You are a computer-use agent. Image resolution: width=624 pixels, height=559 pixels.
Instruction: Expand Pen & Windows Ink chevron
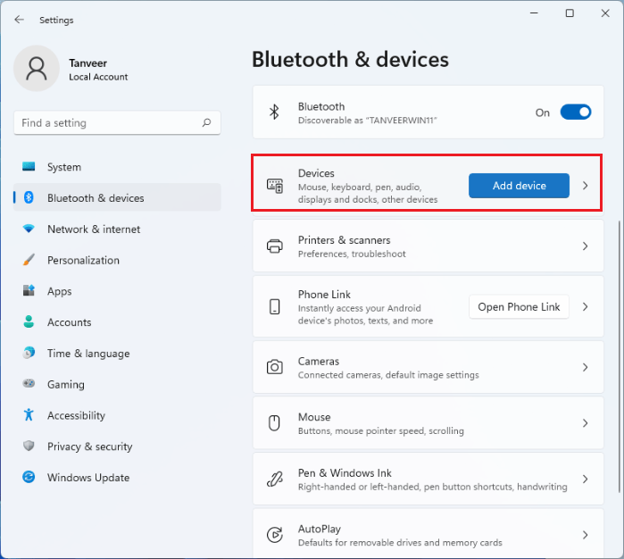585,479
